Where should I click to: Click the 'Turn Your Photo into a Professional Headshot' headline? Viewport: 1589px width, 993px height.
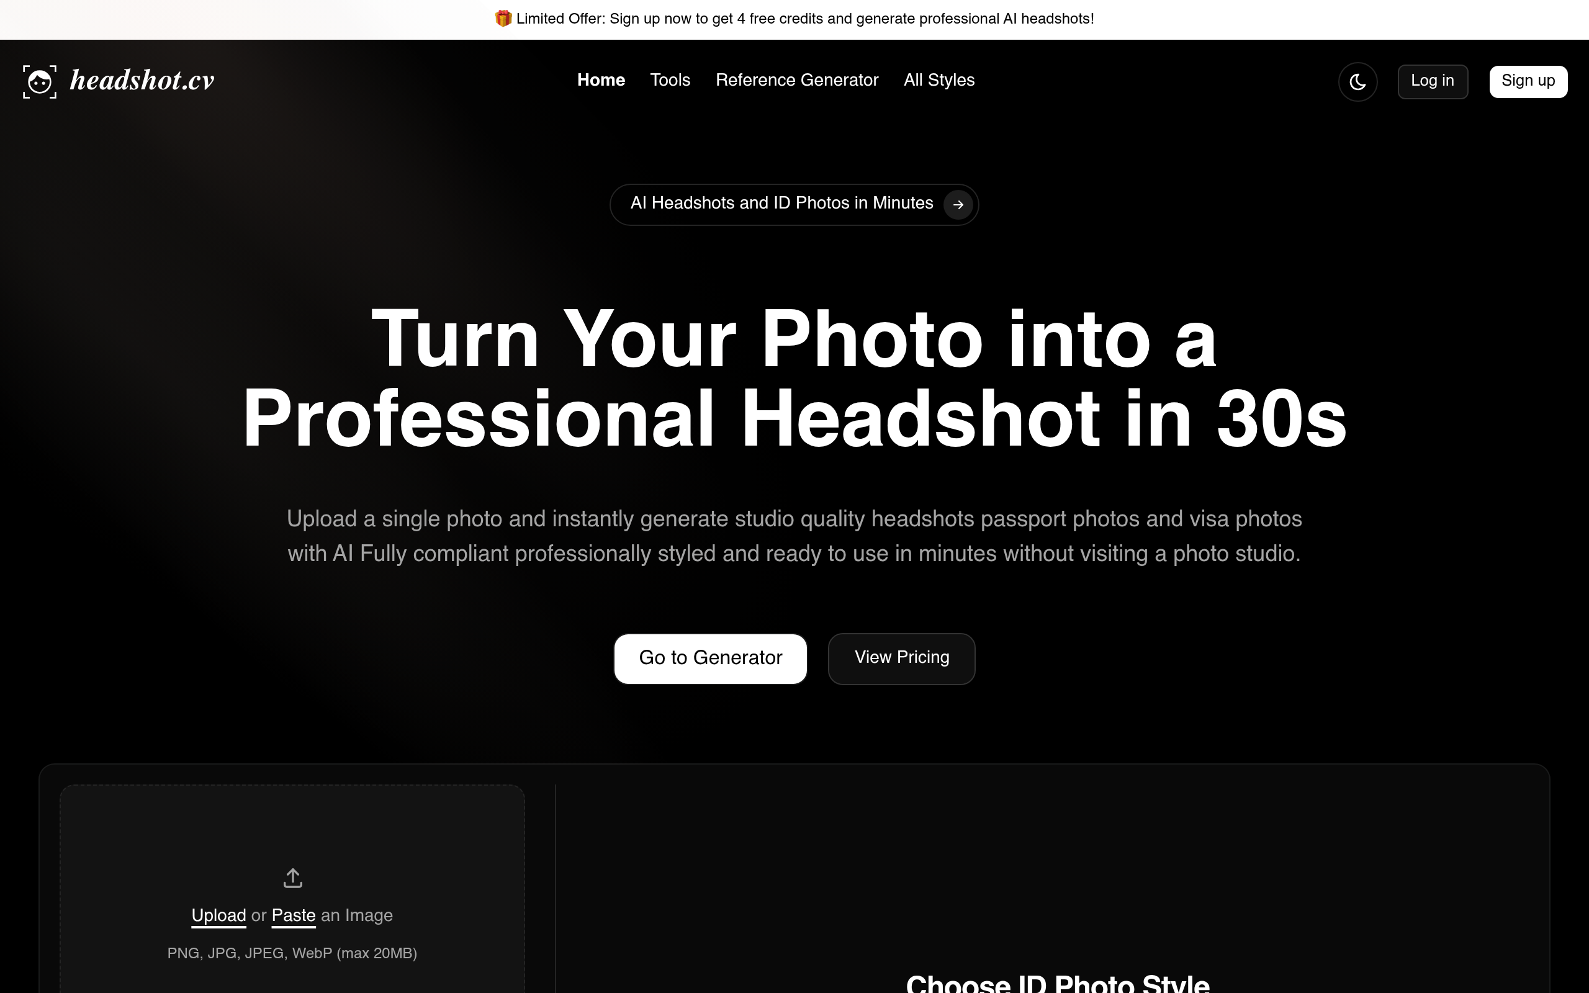click(794, 379)
